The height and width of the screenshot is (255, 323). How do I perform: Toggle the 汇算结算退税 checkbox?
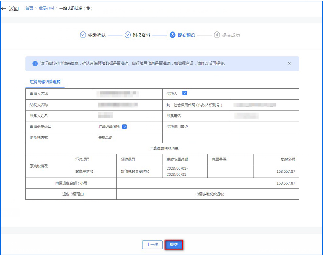tap(124, 127)
